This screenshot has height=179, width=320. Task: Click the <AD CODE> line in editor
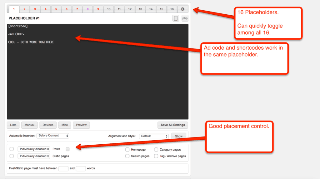point(16,34)
